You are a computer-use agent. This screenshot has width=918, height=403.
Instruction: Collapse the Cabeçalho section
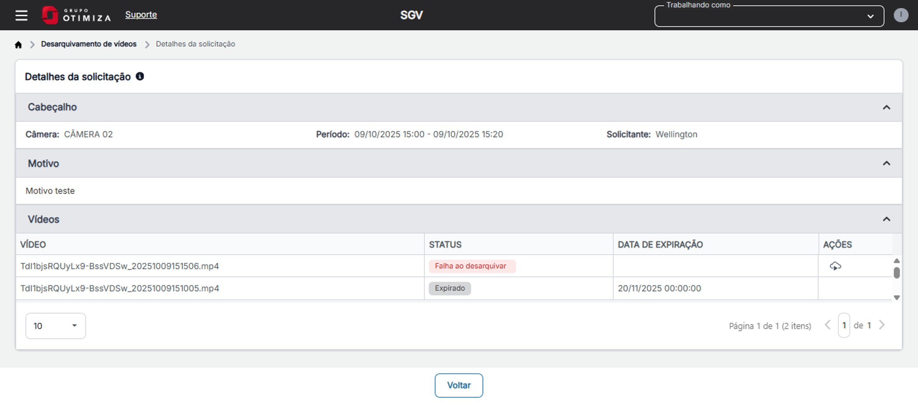[x=886, y=107]
